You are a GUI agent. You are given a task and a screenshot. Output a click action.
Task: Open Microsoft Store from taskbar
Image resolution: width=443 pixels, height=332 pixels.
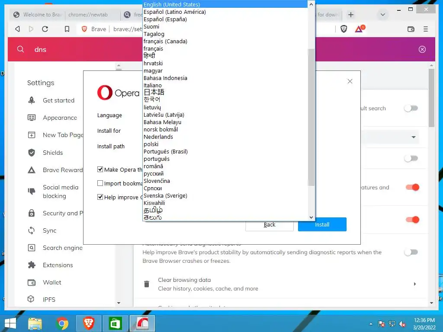coord(115,323)
